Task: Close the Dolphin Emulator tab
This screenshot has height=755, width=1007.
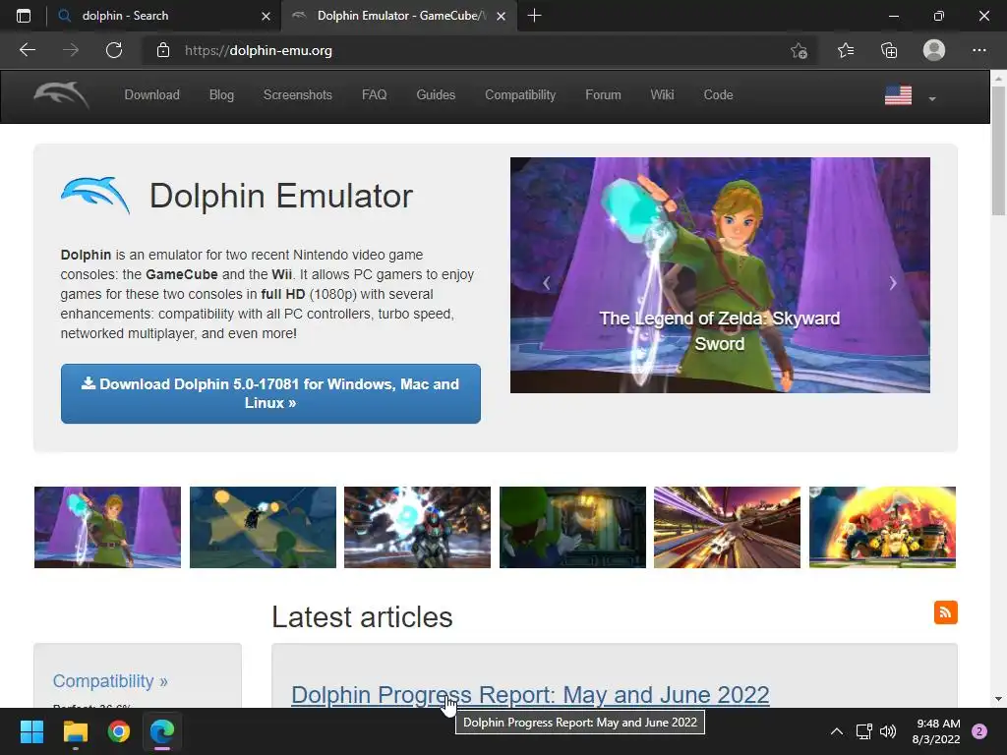Action: (x=501, y=16)
